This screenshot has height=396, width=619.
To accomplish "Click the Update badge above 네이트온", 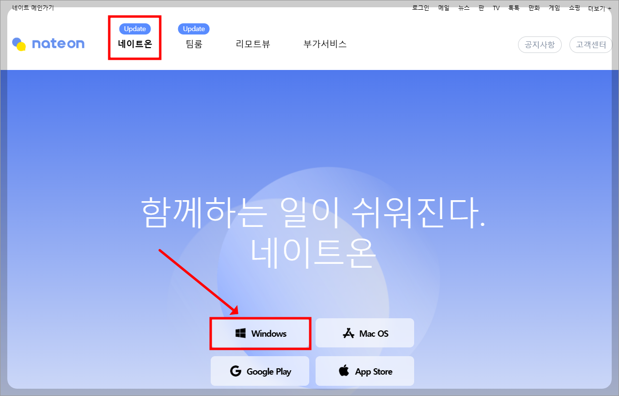I will pos(134,29).
